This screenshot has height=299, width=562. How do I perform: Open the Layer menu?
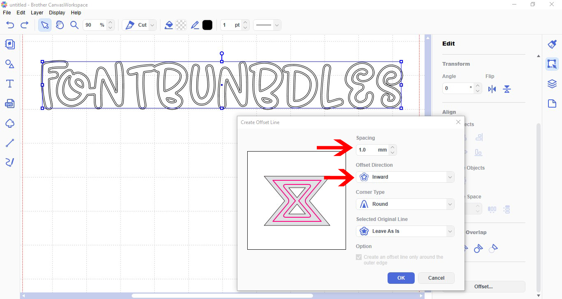point(37,13)
